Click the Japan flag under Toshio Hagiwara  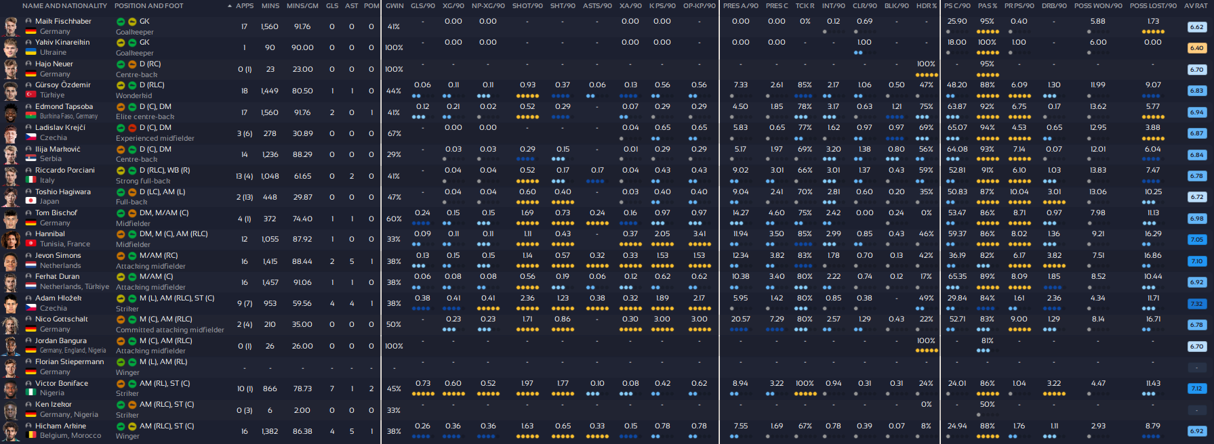coord(31,201)
